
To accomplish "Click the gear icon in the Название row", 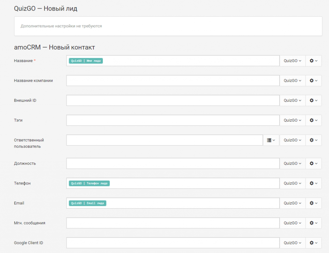I will (313, 61).
